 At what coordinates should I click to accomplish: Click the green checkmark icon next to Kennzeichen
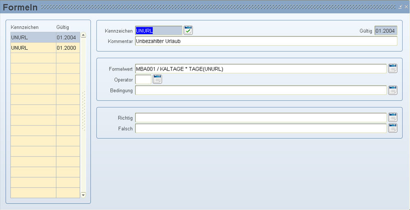[x=188, y=30]
